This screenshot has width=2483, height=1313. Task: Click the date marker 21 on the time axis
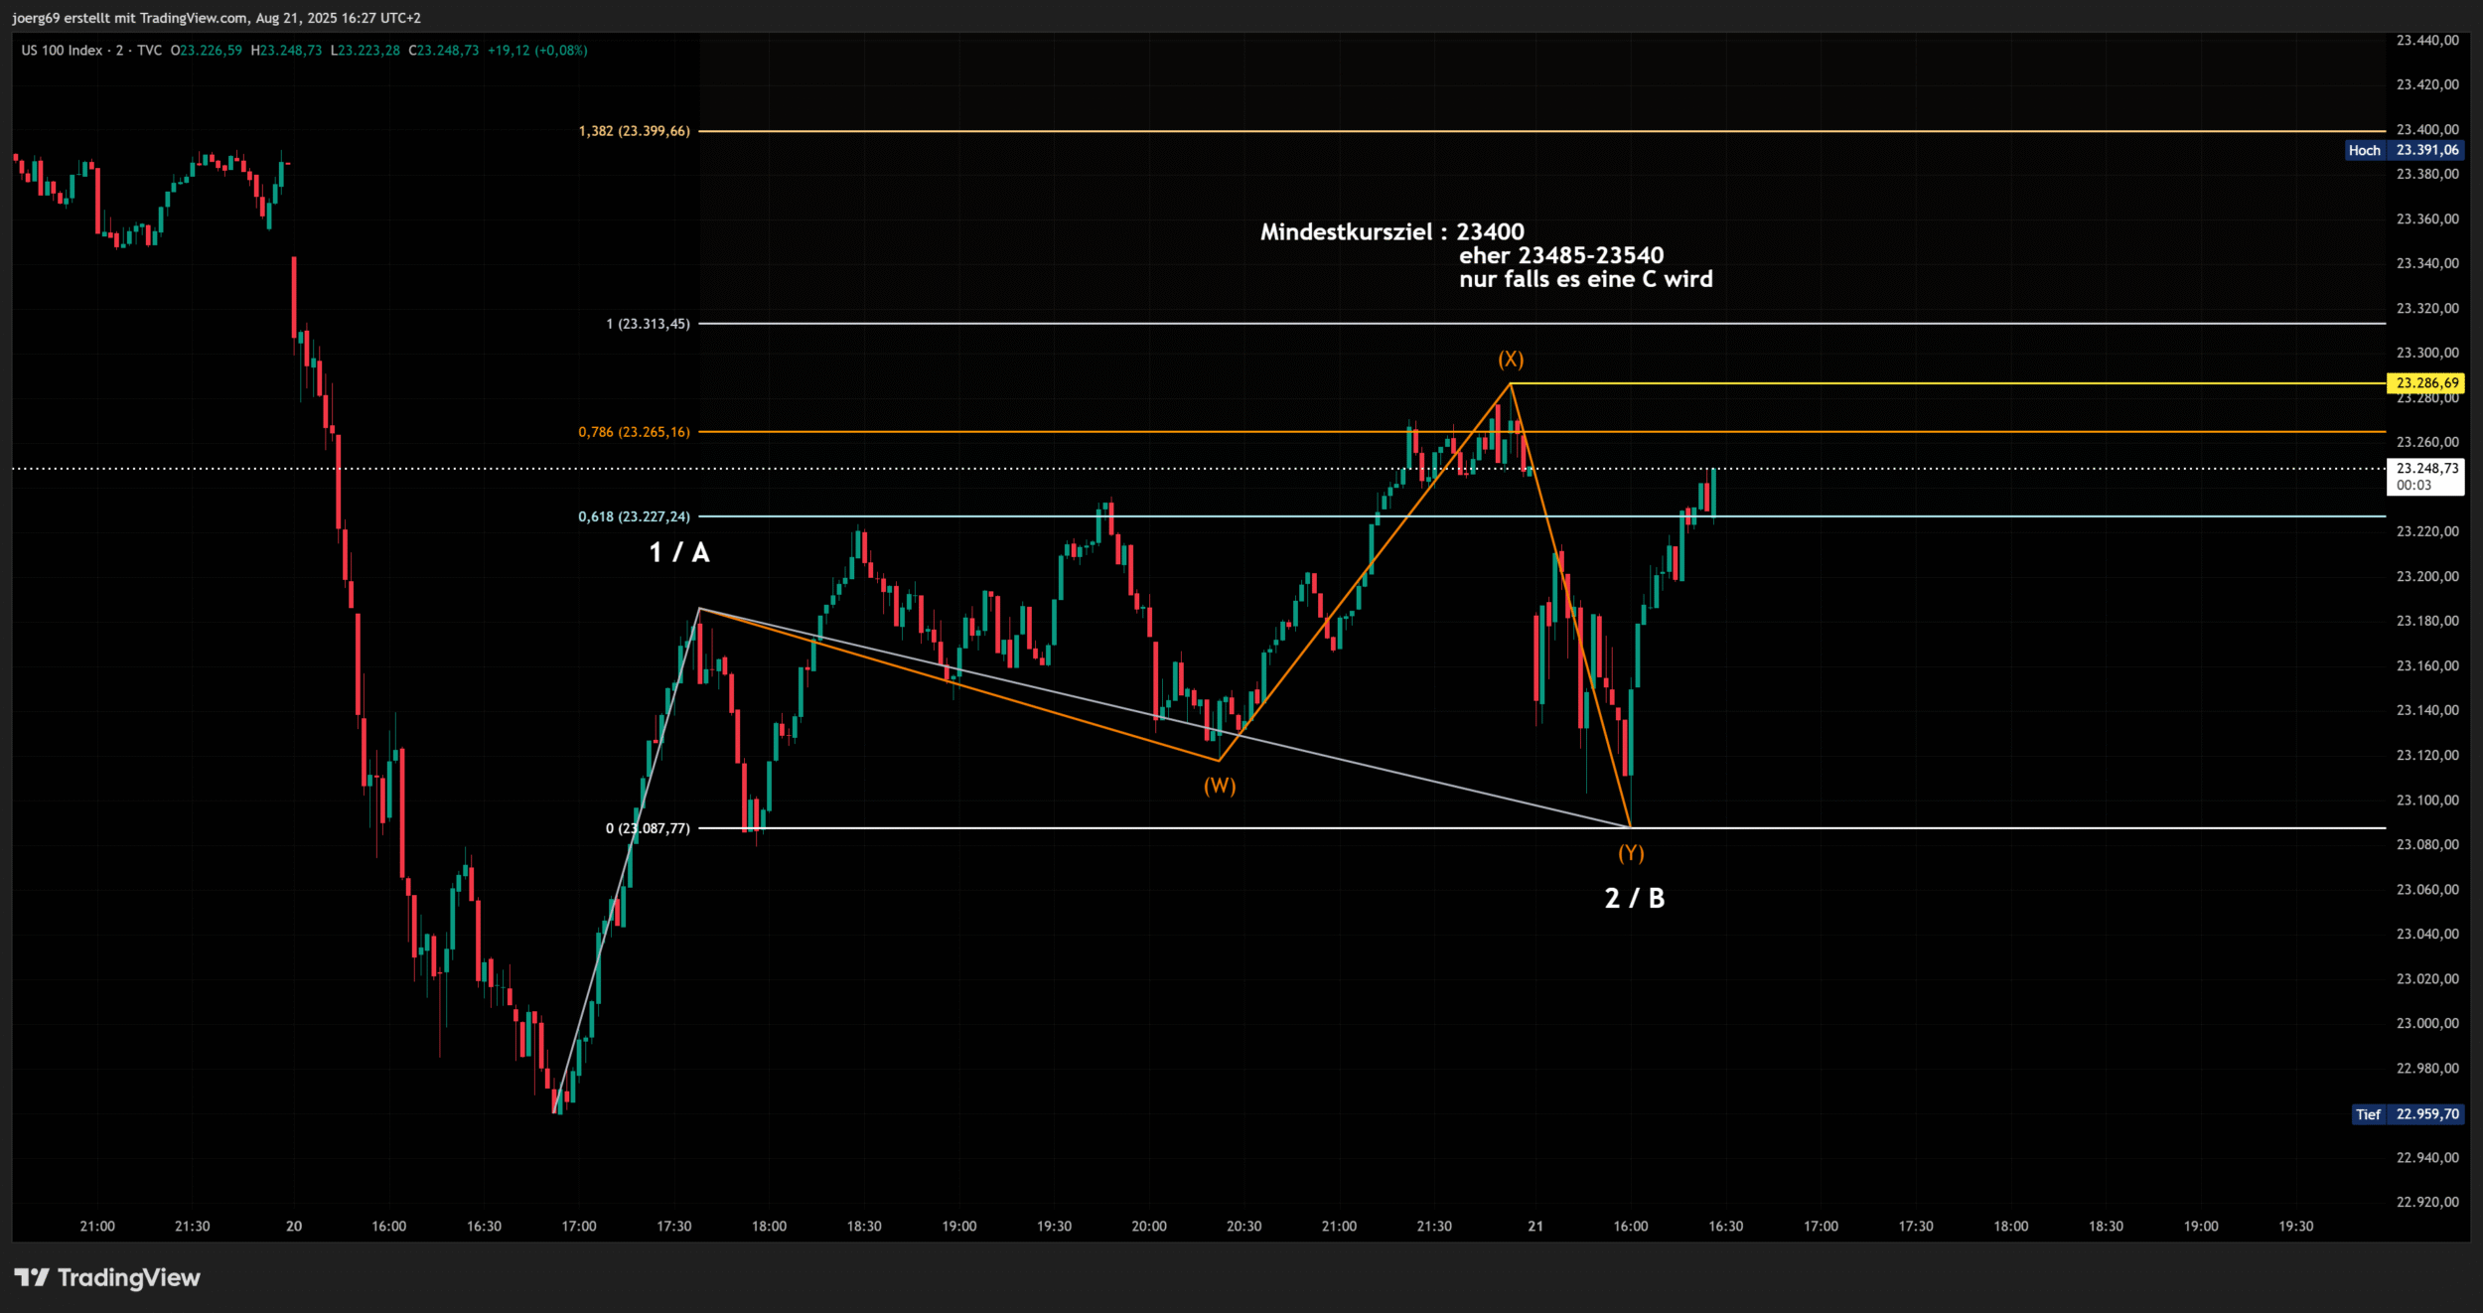coord(1535,1227)
